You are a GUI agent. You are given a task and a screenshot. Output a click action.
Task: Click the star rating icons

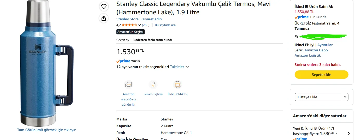click(129, 25)
